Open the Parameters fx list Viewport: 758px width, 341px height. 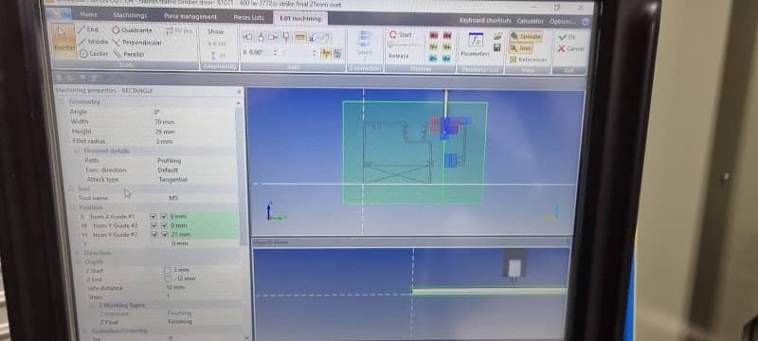coord(477,45)
